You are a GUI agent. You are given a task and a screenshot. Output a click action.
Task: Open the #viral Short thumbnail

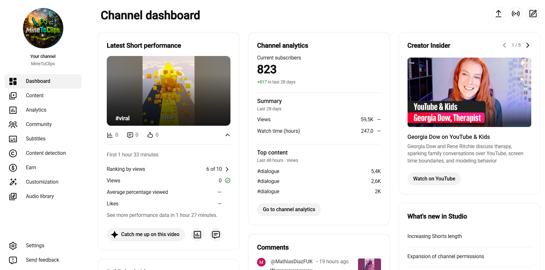pos(168,91)
